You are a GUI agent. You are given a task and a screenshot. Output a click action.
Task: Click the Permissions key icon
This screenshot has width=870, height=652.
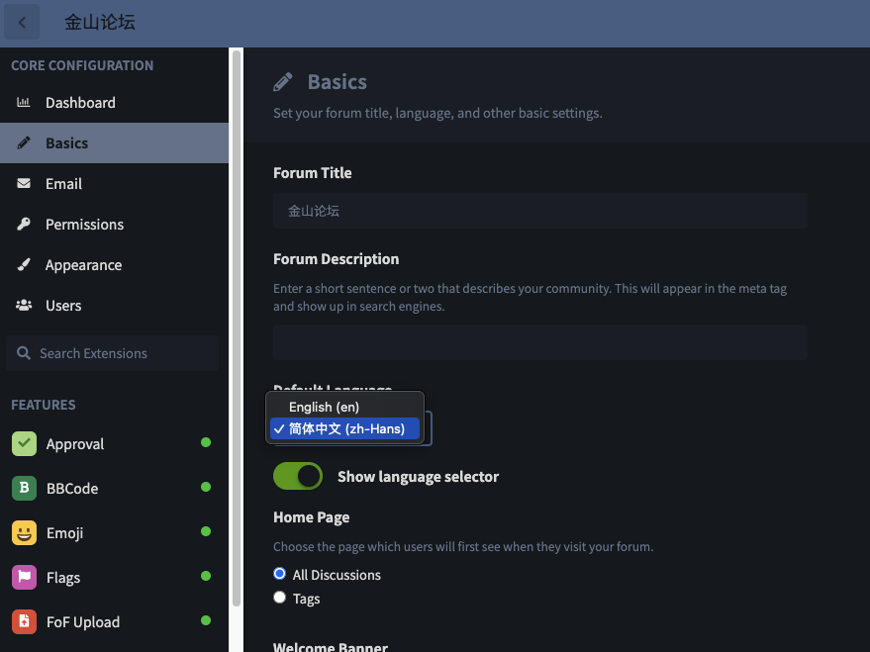point(24,225)
